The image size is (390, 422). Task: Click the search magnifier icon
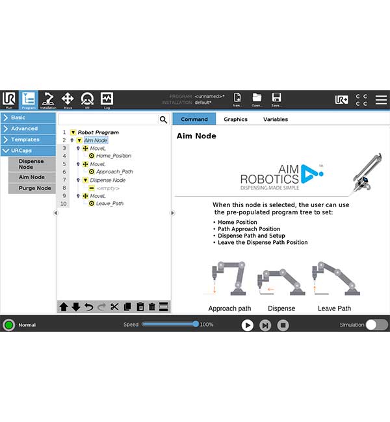tap(163, 119)
